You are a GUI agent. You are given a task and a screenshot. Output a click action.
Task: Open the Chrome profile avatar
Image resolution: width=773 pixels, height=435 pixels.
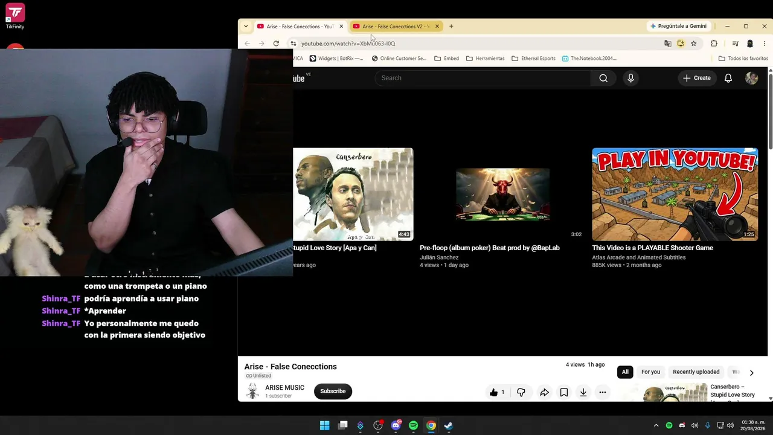pyautogui.click(x=750, y=43)
